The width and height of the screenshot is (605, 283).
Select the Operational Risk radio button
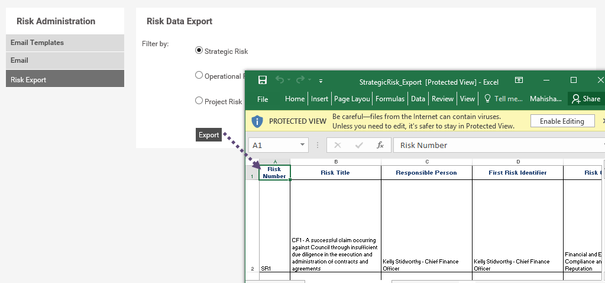199,75
